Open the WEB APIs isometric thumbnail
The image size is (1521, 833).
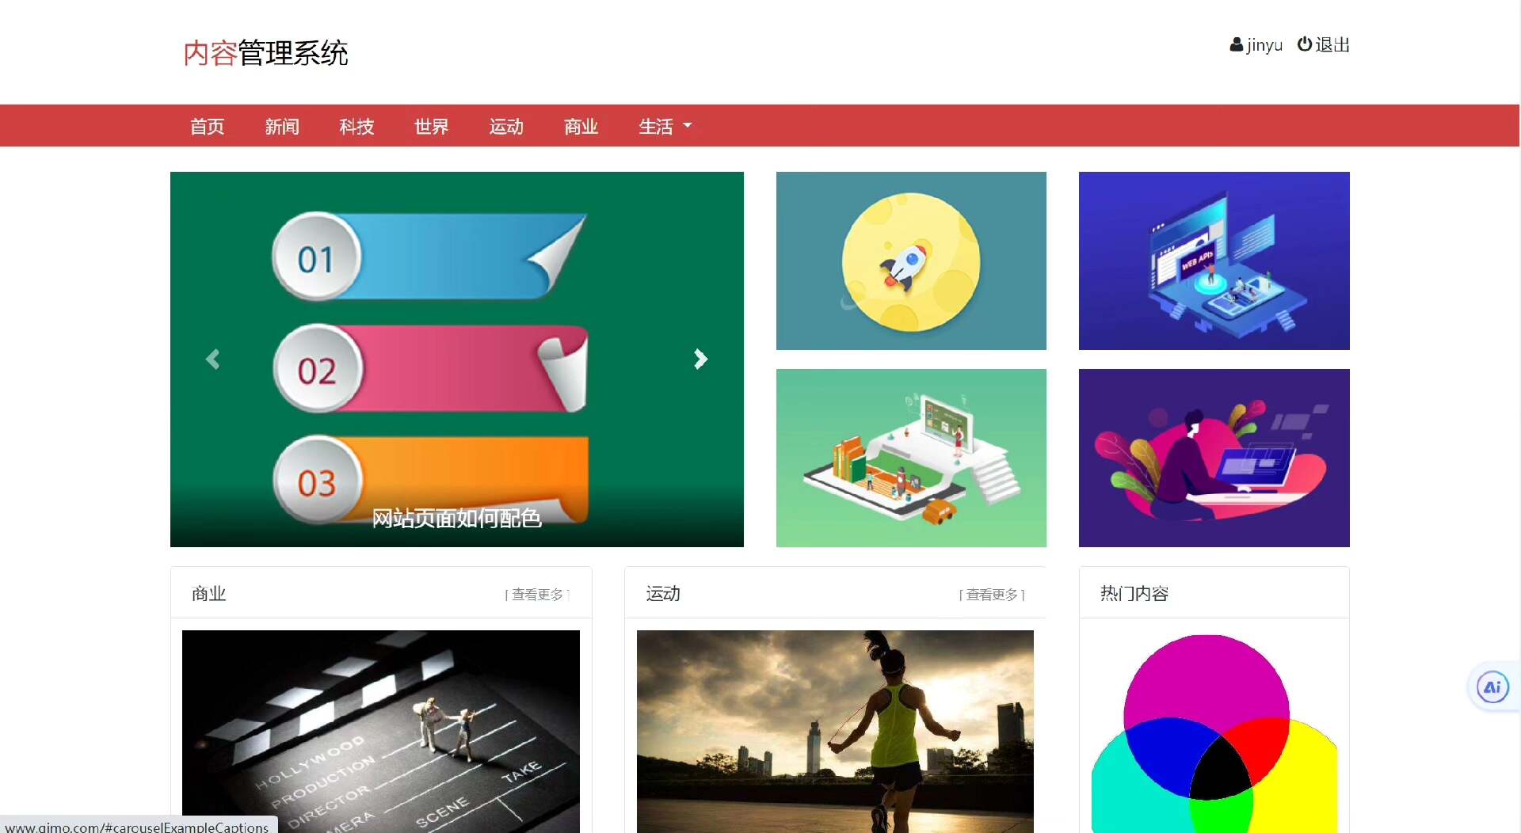1214,261
